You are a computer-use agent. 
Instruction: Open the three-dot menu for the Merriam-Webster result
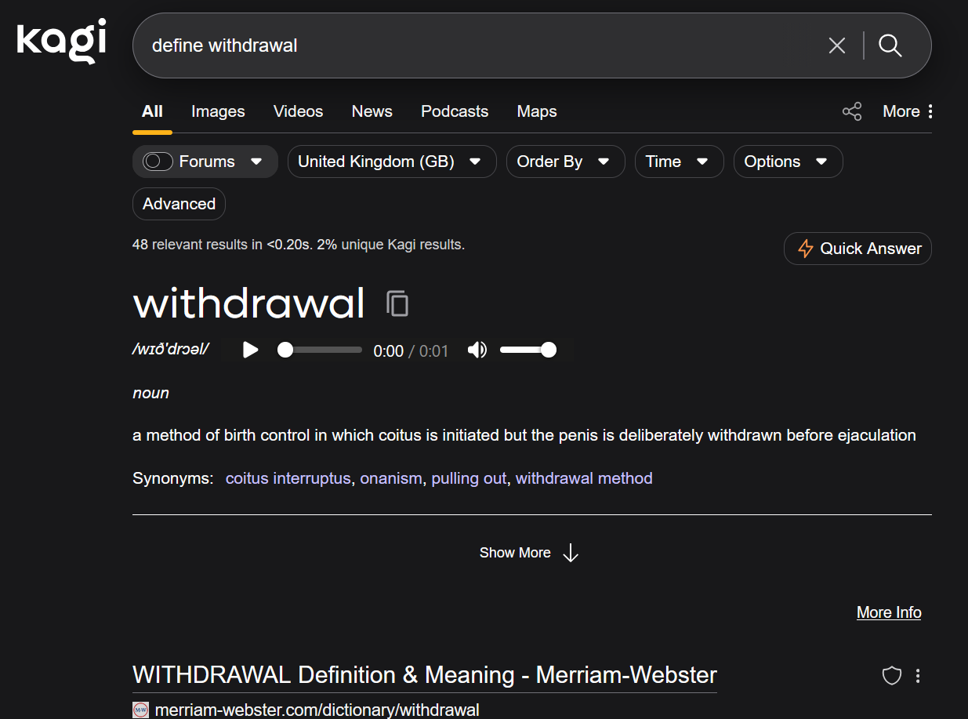[918, 676]
